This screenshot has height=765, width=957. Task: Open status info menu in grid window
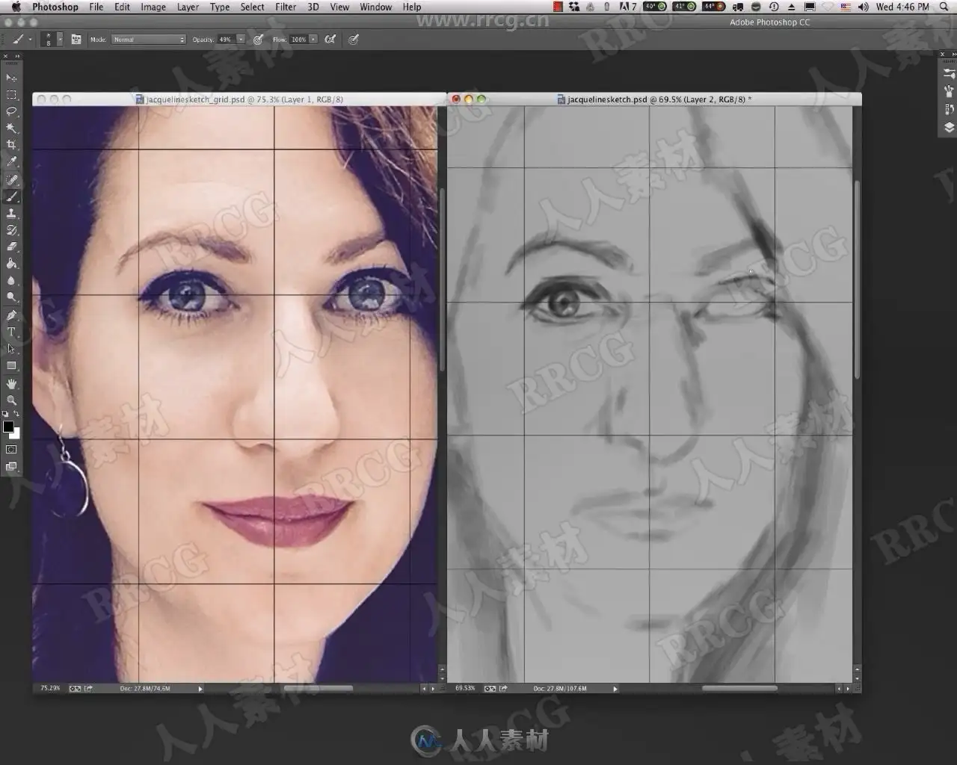pos(200,689)
